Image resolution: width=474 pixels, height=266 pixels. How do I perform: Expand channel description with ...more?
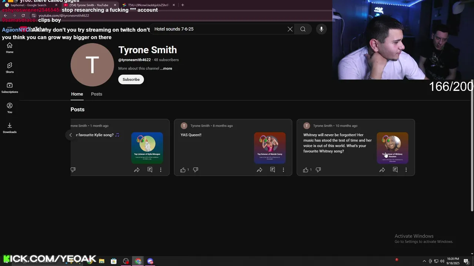pos(166,68)
